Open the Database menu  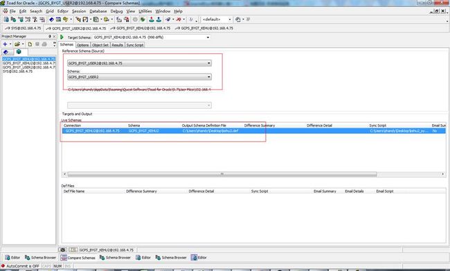click(98, 11)
